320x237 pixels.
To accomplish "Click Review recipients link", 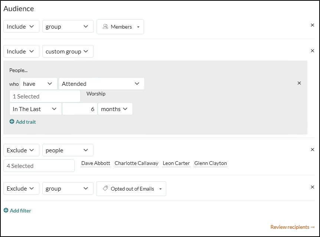I will click(293, 227).
